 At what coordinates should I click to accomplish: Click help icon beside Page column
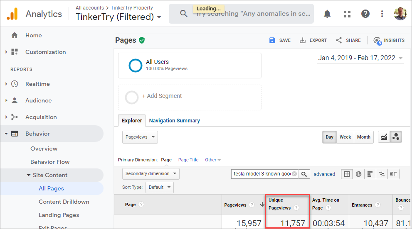141,205
